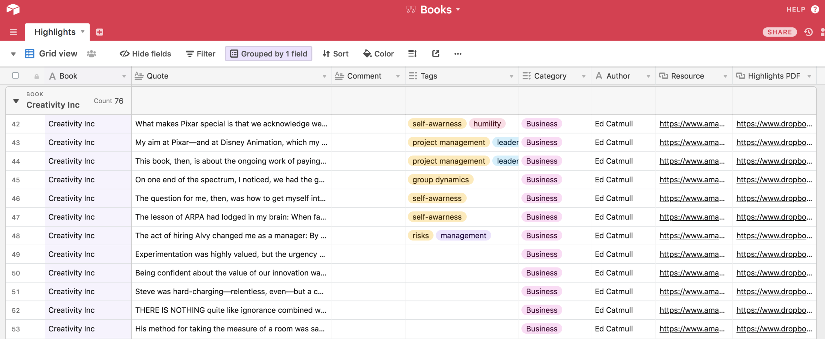Click the Comment column long-text icon
This screenshot has width=825, height=339.
click(x=339, y=76)
